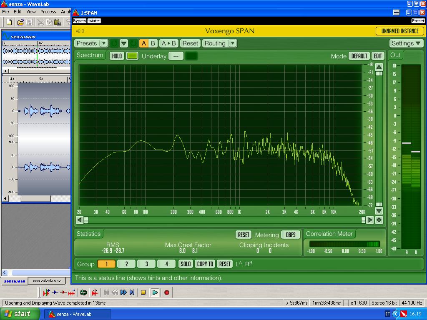Switch to the con valvola.wav tab
Image resolution: width=427 pixels, height=320 pixels.
coord(47,281)
